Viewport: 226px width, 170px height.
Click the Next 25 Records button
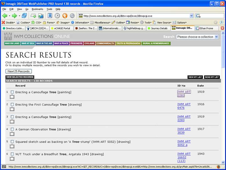pos(18,71)
